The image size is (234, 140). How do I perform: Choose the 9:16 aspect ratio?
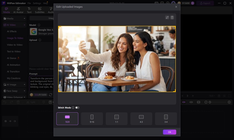(92, 119)
